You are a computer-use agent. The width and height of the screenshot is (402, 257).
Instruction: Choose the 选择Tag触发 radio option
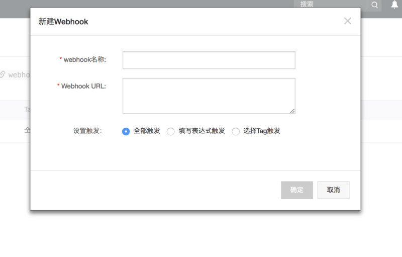[x=236, y=131]
